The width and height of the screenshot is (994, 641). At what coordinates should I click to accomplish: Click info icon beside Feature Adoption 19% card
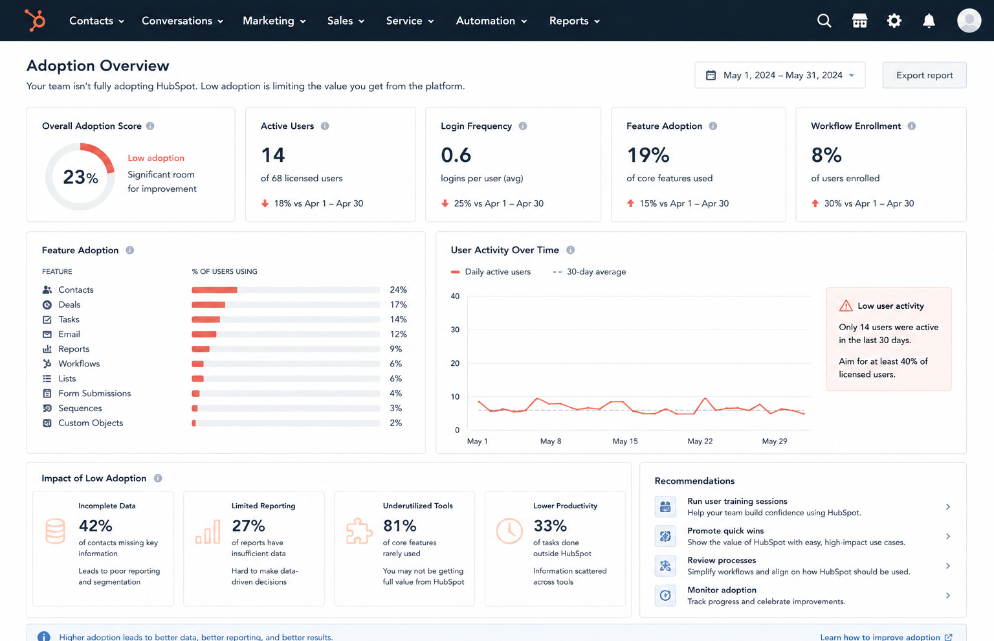[712, 126]
